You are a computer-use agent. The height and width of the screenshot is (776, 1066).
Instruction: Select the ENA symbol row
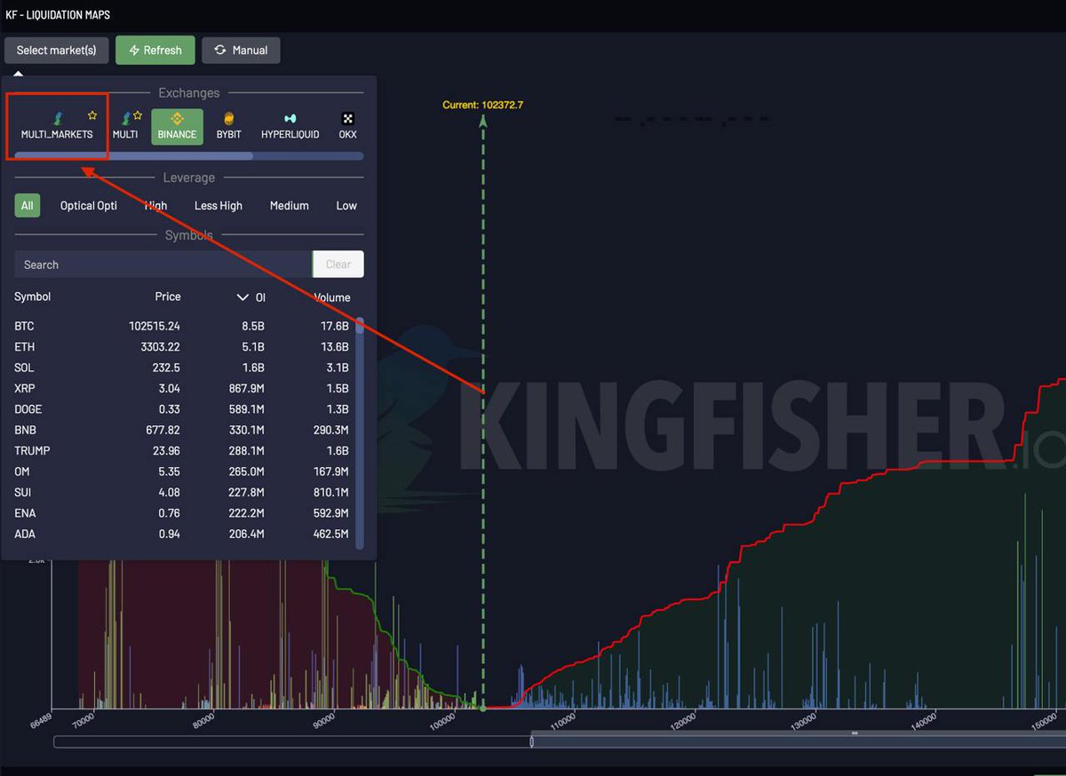coord(183,513)
